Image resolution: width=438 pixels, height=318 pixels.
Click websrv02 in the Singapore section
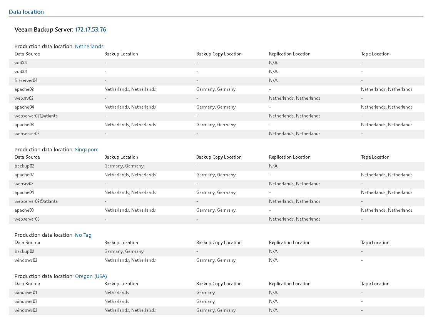(x=24, y=184)
